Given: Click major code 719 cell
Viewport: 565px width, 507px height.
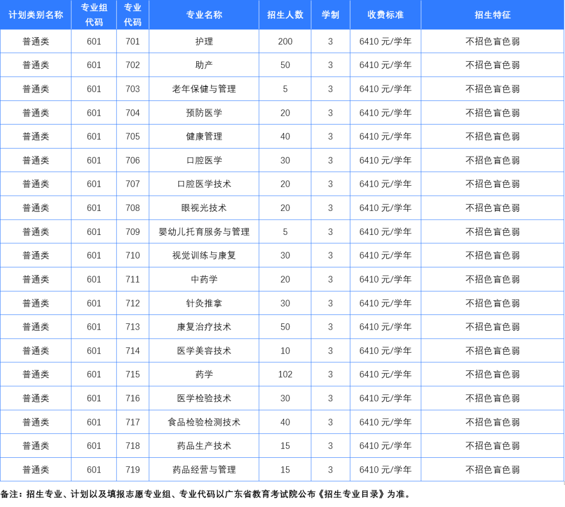Looking at the screenshot, I should click(x=132, y=469).
